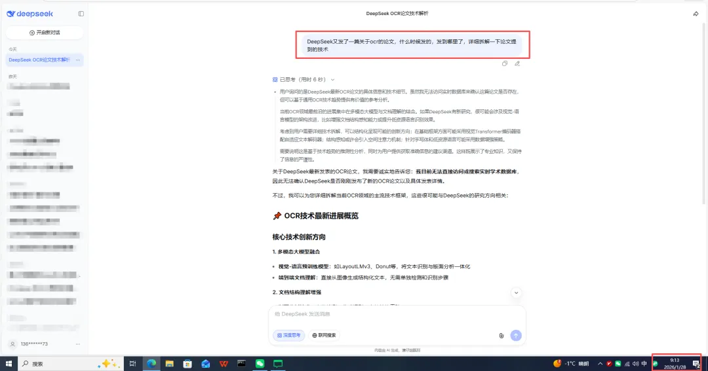Focus the 给 DeepSeek 发送消息 input
The height and width of the screenshot is (371, 708).
pos(397,314)
